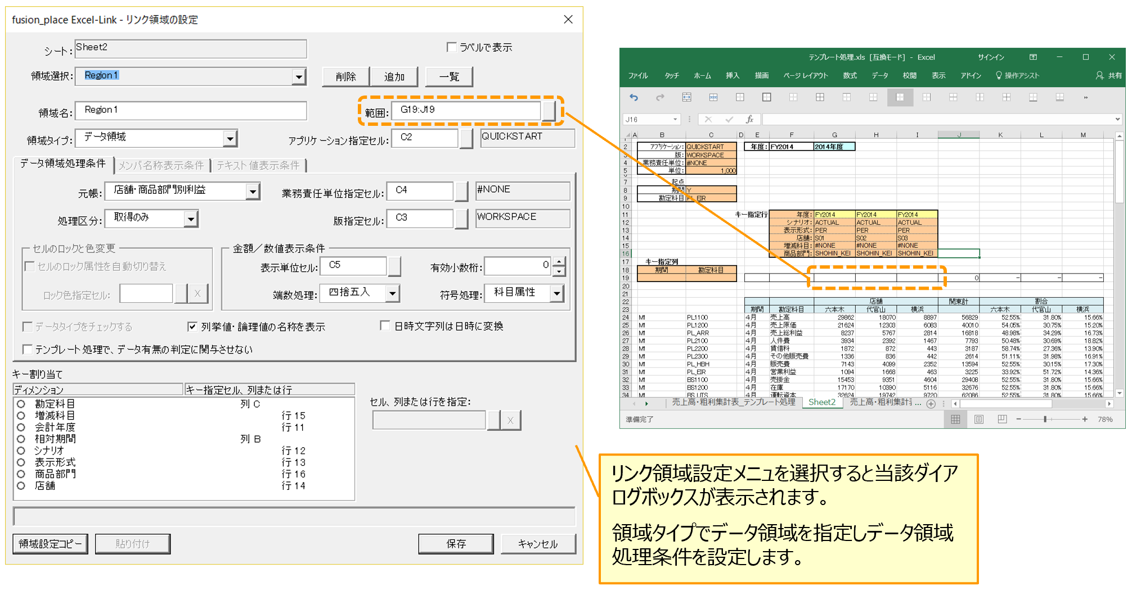Screen dimensions: 1132x591
Task: Open Excel 数式 ribbon tab
Action: click(850, 75)
